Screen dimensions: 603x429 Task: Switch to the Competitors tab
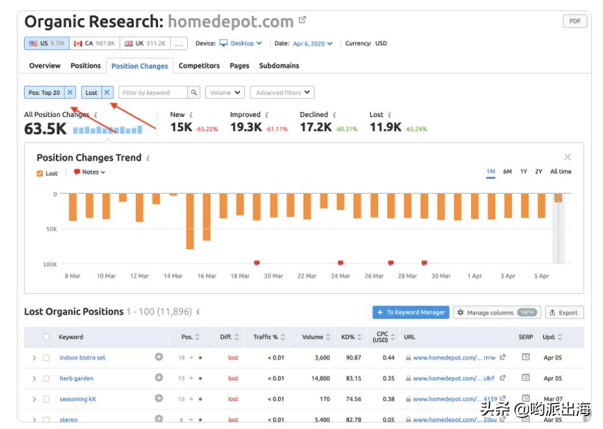pos(199,66)
